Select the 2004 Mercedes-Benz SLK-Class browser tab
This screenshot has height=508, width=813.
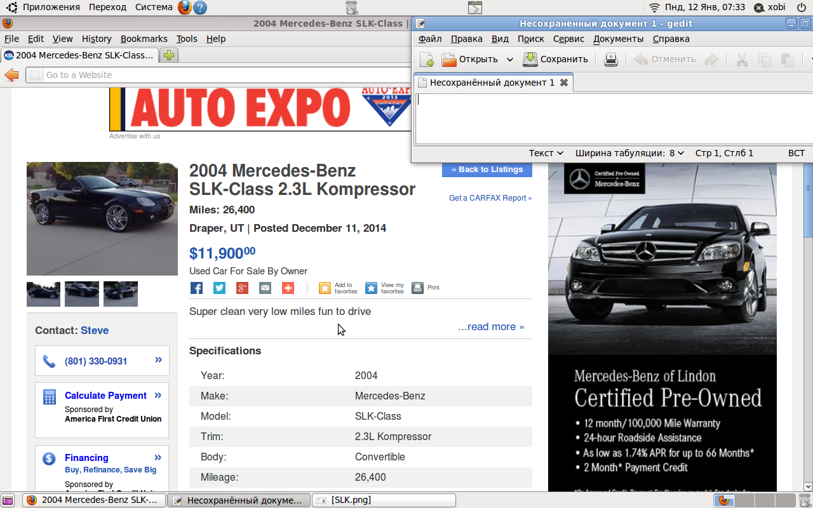pyautogui.click(x=79, y=55)
